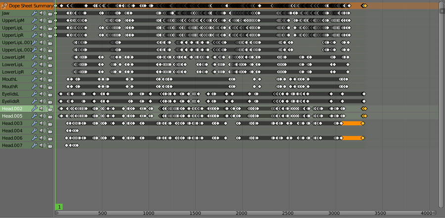Click the last keyframe on the Head.007 row

77,145
